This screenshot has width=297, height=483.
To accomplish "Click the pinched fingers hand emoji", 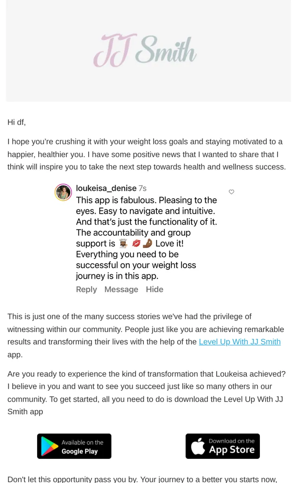I will coord(148,243).
